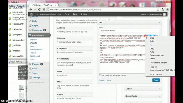The height and width of the screenshot is (103, 183).
Task: Click the browser address bar
Action: 102,9
